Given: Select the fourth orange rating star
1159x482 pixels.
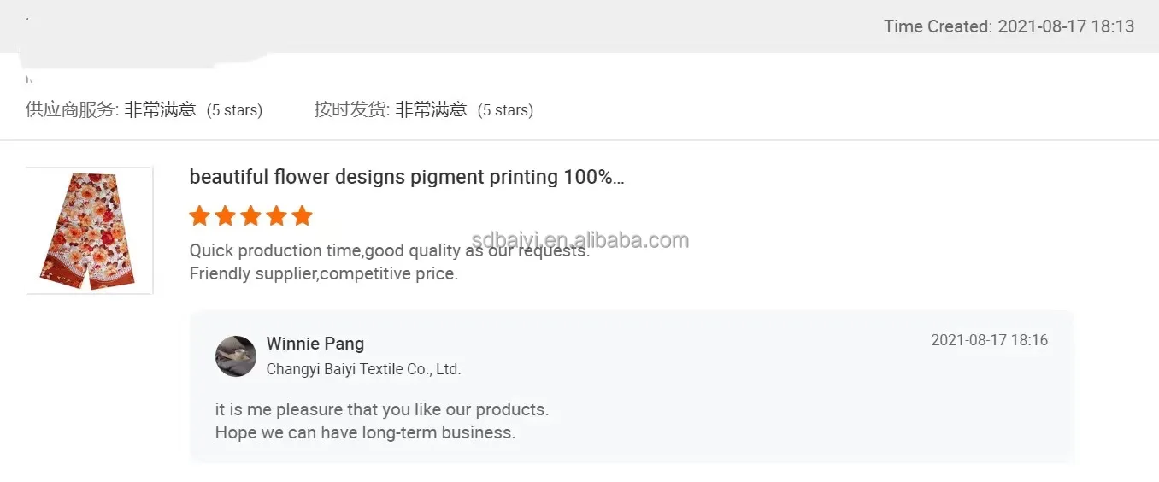Looking at the screenshot, I should [x=276, y=215].
